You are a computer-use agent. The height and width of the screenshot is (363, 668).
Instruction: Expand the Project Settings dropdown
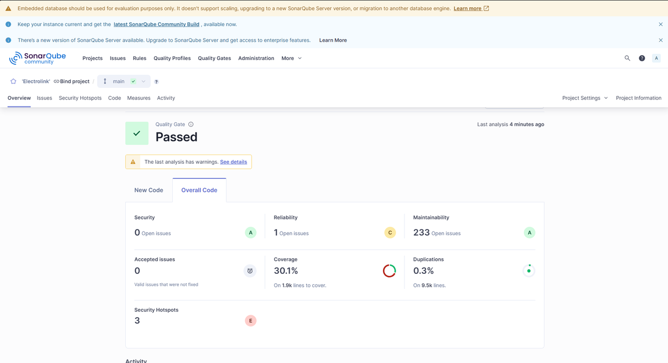[x=584, y=98]
